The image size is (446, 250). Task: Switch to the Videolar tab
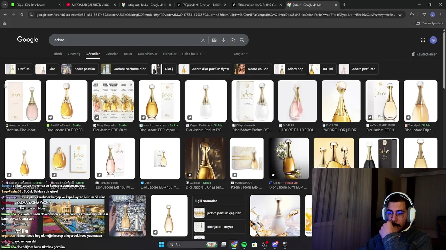point(111,54)
